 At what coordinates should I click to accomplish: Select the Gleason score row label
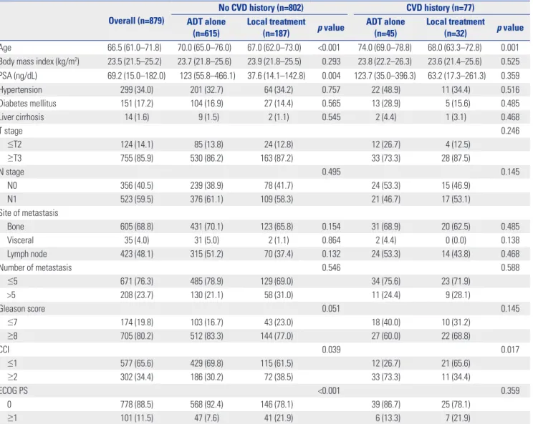tap(22, 309)
